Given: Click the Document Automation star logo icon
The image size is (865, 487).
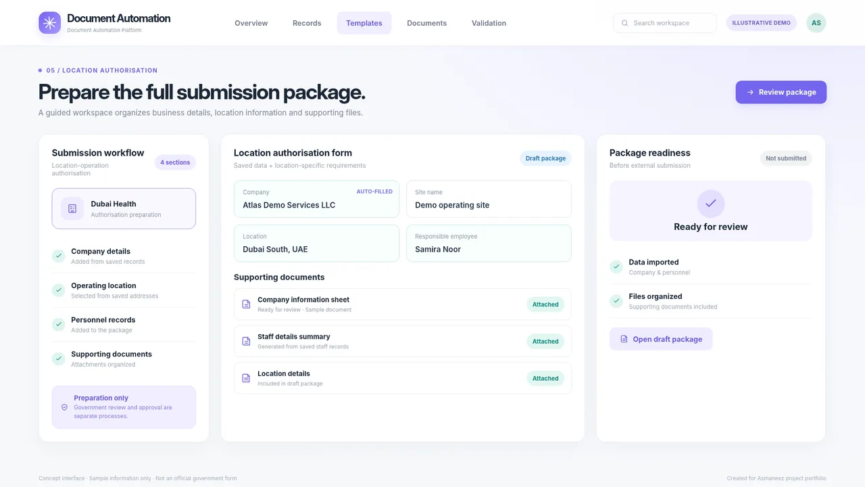Looking at the screenshot, I should point(49,22).
